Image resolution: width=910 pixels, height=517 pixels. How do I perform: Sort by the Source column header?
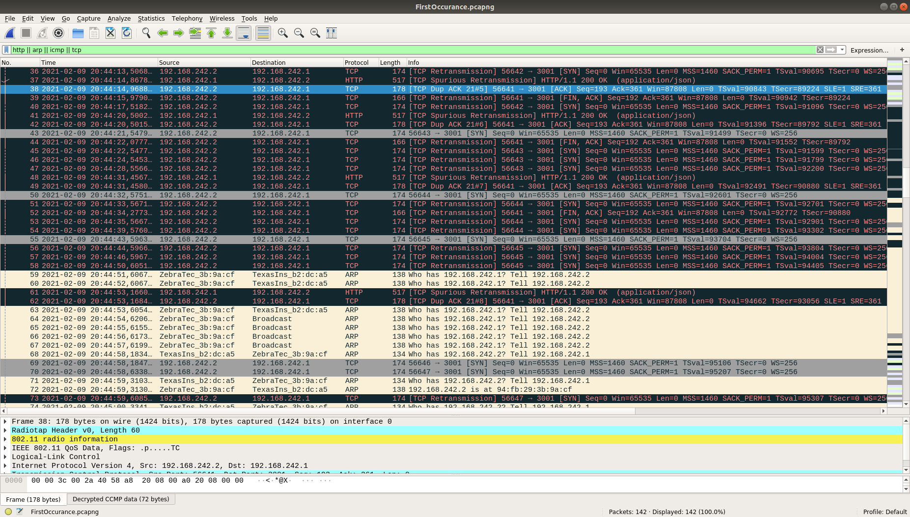(204, 62)
